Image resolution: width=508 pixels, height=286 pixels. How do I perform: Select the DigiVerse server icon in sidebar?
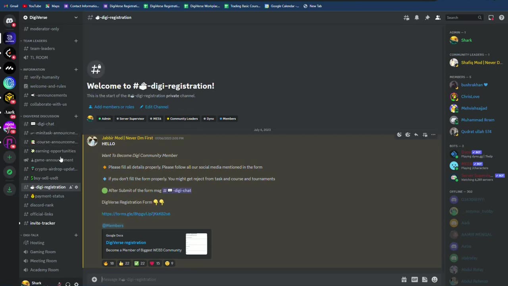coord(10,38)
